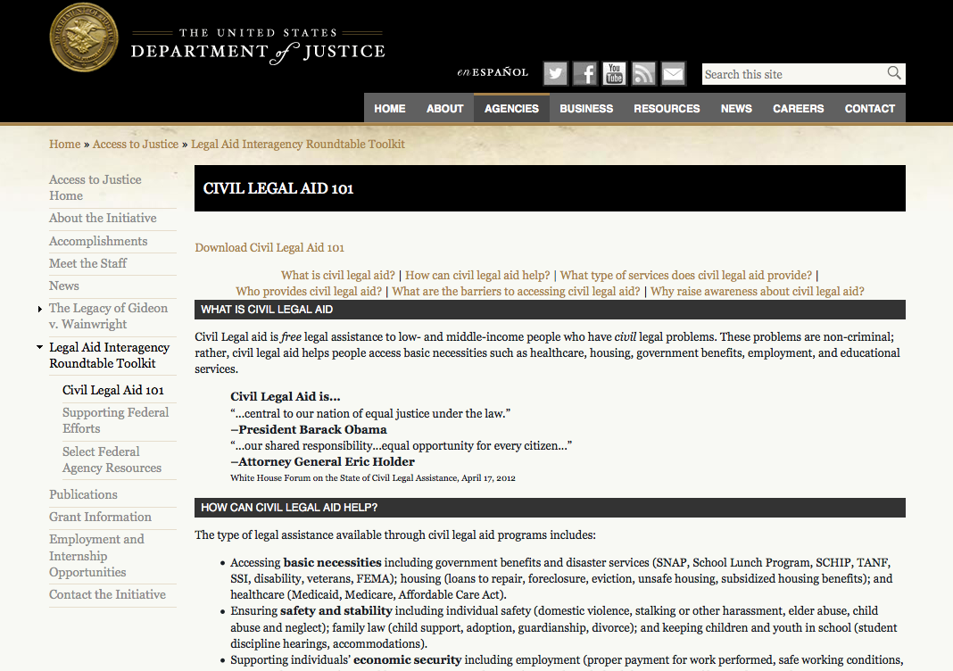Image resolution: width=953 pixels, height=671 pixels.
Task: Click the email envelope icon
Action: pos(673,73)
